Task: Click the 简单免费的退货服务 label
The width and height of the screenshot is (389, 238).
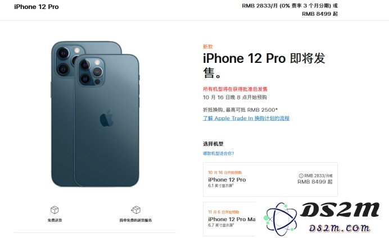Action: click(x=135, y=220)
